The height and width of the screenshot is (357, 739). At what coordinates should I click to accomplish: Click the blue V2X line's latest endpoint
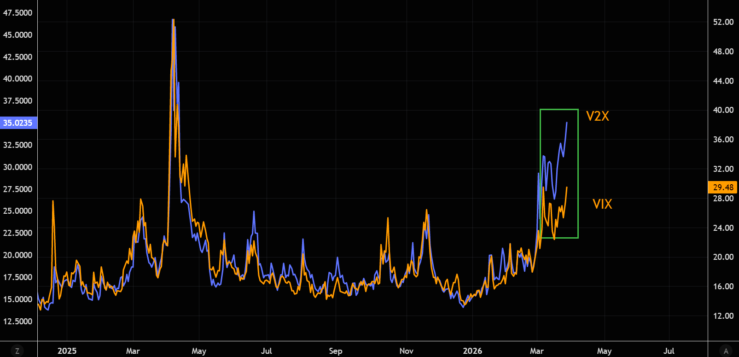566,123
